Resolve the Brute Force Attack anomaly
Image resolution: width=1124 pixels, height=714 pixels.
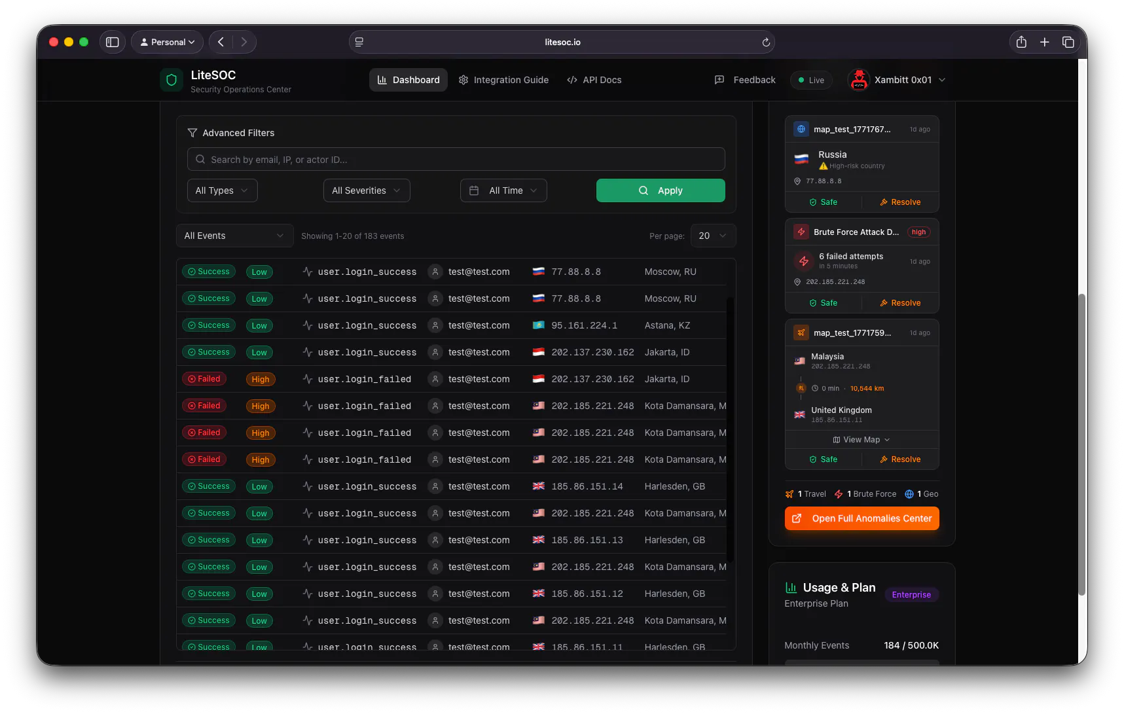900,303
